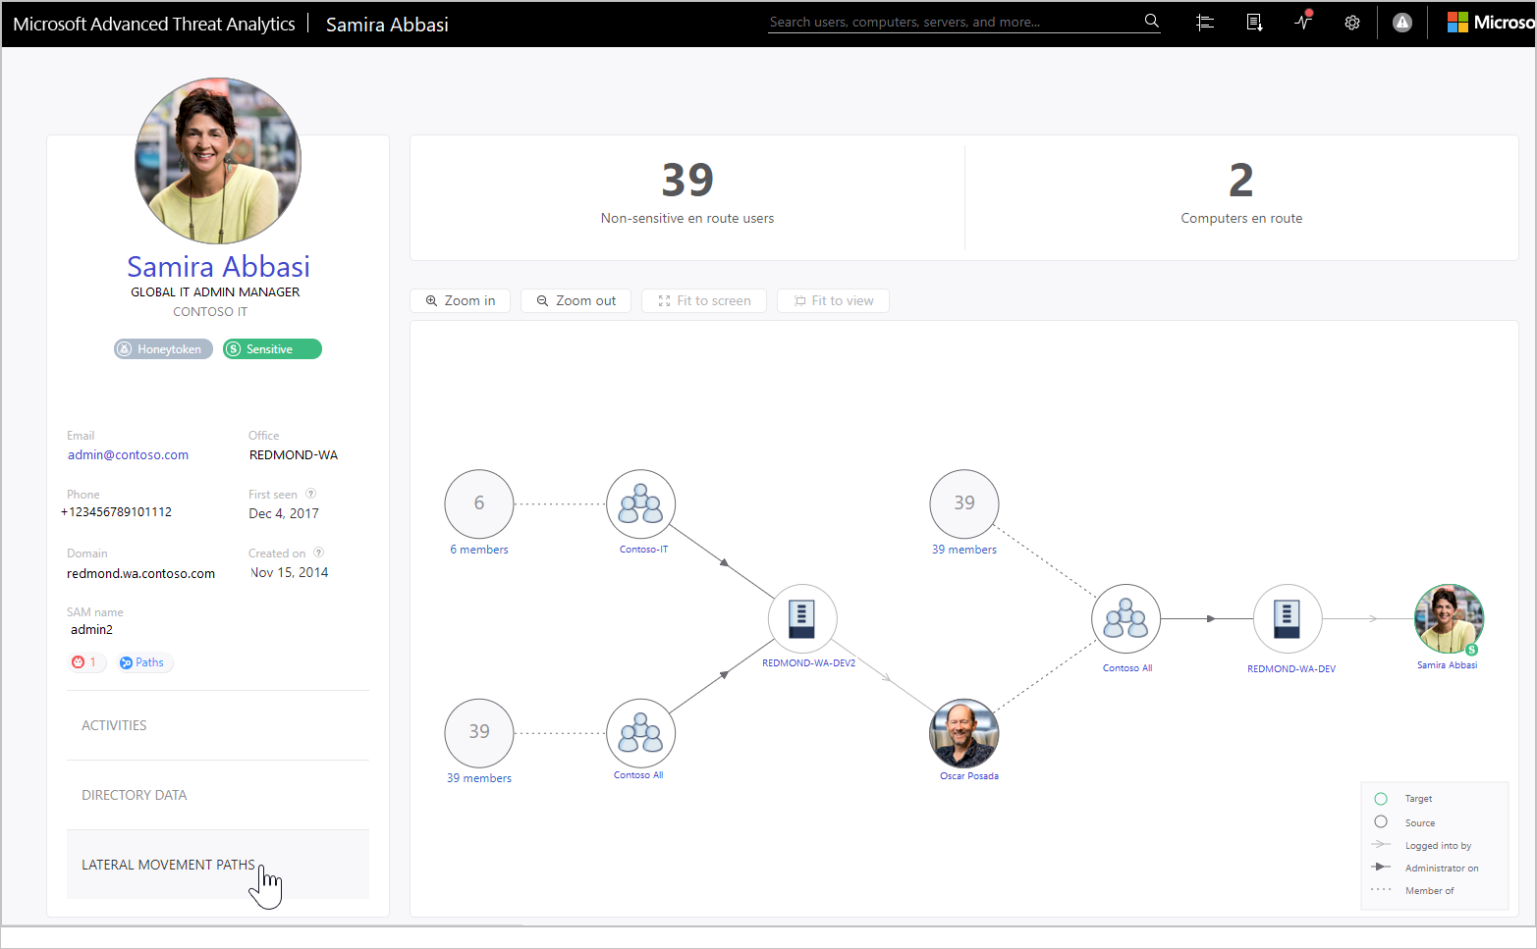Select the REDMOND-WA-DEV2 computer node
The width and height of the screenshot is (1537, 949).
tap(802, 618)
